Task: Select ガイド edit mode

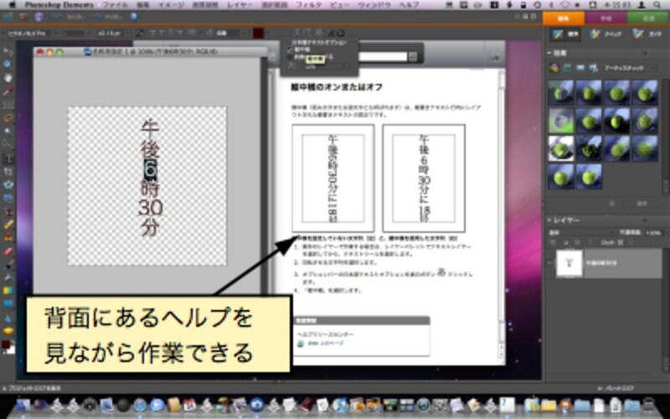Action: (647, 34)
